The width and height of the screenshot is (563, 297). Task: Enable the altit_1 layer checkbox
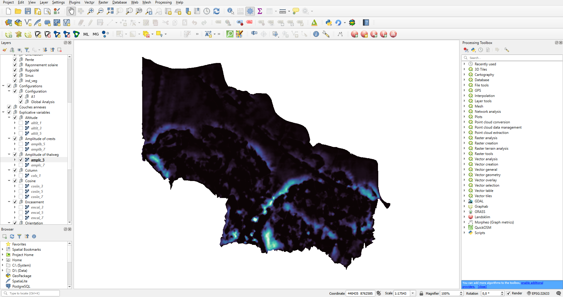(21, 123)
